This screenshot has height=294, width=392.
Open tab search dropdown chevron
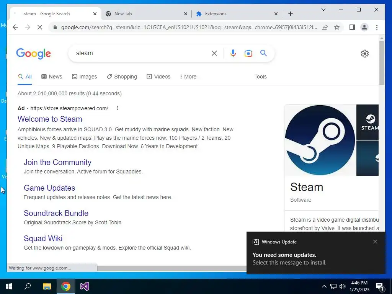[x=323, y=10]
